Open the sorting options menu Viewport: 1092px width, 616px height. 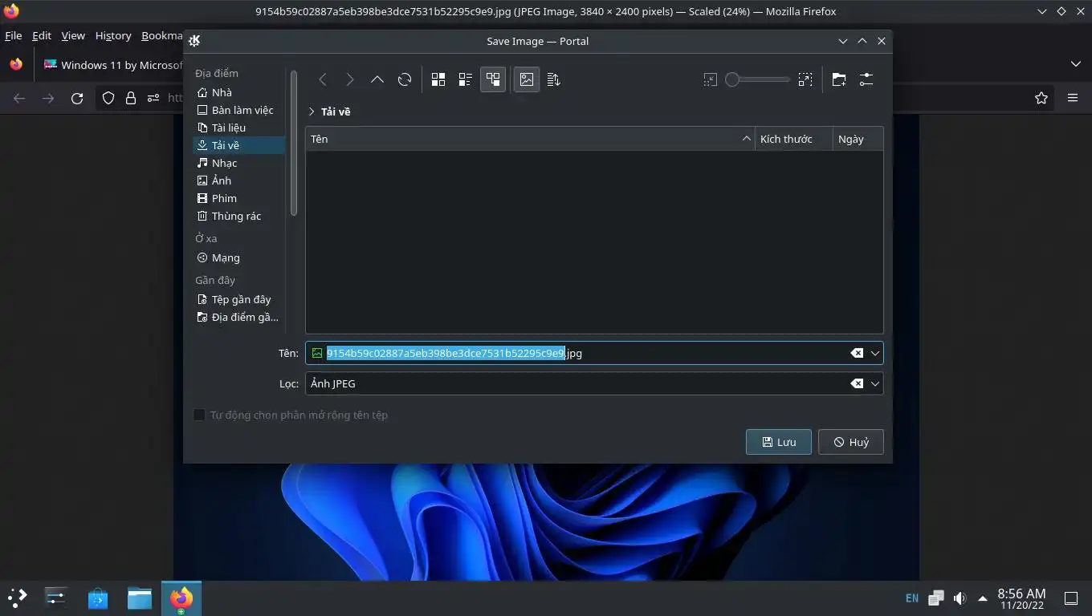click(554, 79)
